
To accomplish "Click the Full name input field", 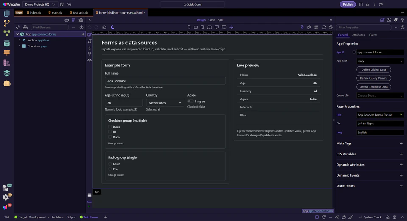I will point(165,81).
